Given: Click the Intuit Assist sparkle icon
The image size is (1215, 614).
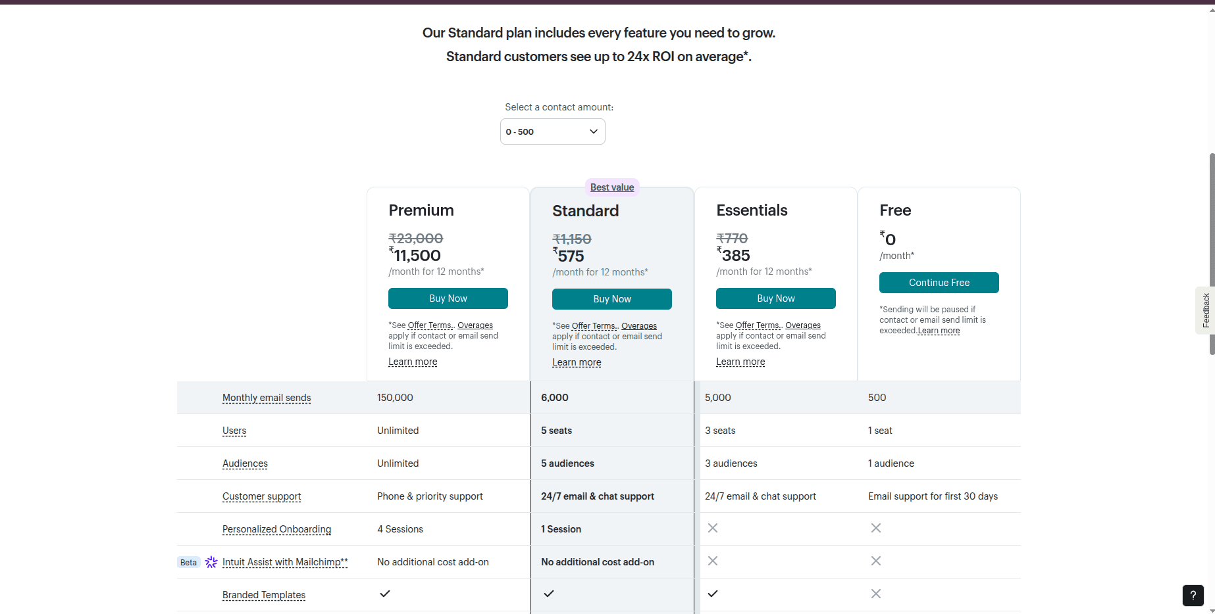Looking at the screenshot, I should pyautogui.click(x=211, y=562).
